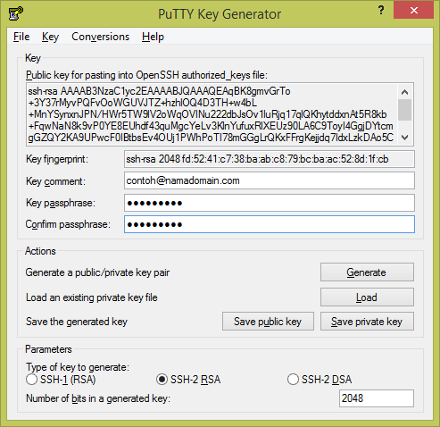
Task: Click the 'Confirm passphrase:' label
Action: (68, 224)
